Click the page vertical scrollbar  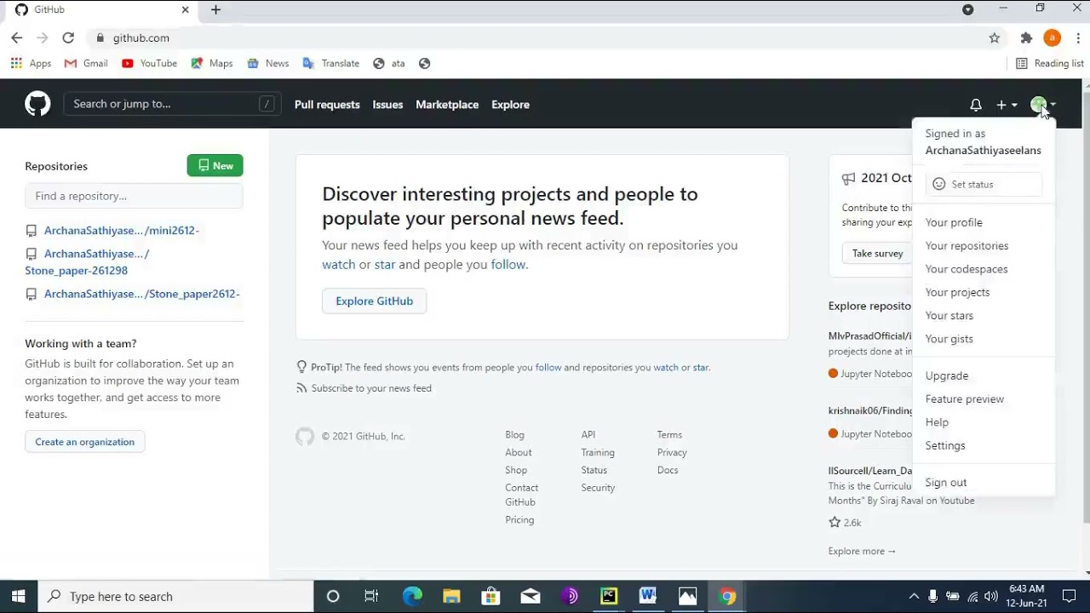pos(1086,306)
